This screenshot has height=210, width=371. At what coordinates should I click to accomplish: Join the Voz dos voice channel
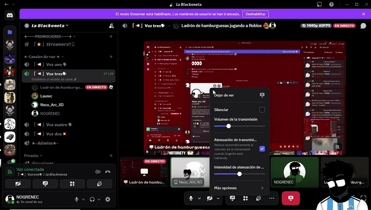[x=69, y=134]
